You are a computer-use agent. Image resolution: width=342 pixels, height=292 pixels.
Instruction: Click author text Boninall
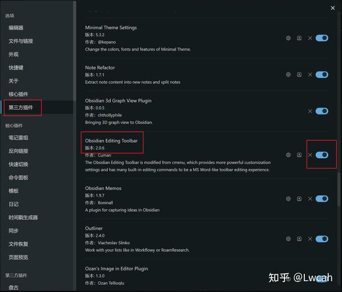pyautogui.click(x=105, y=203)
